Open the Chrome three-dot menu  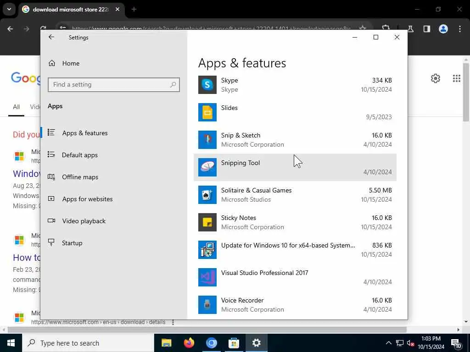(x=460, y=29)
